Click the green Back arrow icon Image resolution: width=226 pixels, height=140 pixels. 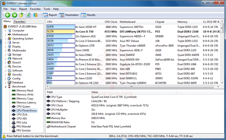click(x=8, y=15)
